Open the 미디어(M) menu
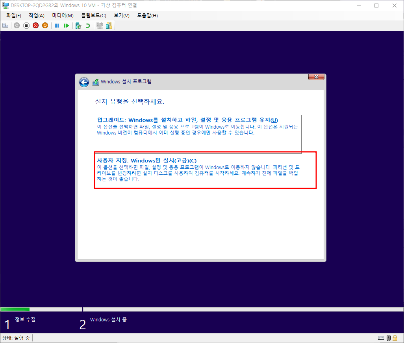This screenshot has width=404, height=343. [x=63, y=15]
